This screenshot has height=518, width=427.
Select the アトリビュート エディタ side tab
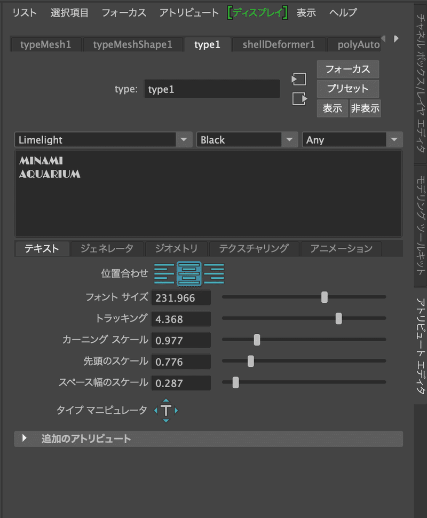421,346
